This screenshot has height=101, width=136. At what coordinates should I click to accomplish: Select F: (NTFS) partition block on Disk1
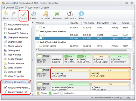120,59
